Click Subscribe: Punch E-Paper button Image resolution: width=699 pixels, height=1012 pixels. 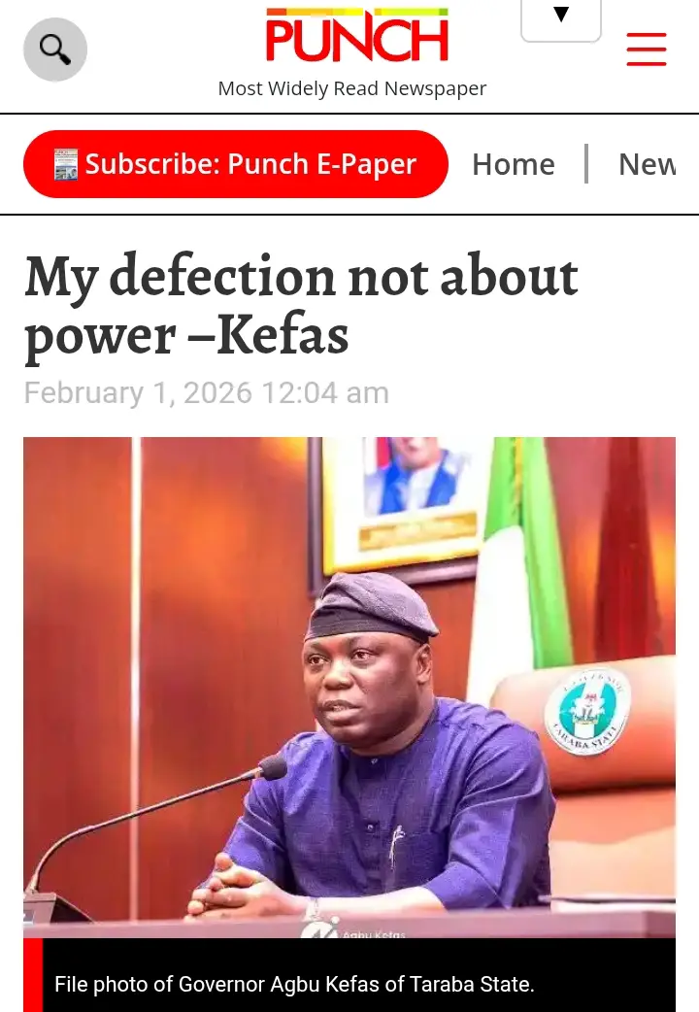point(236,164)
